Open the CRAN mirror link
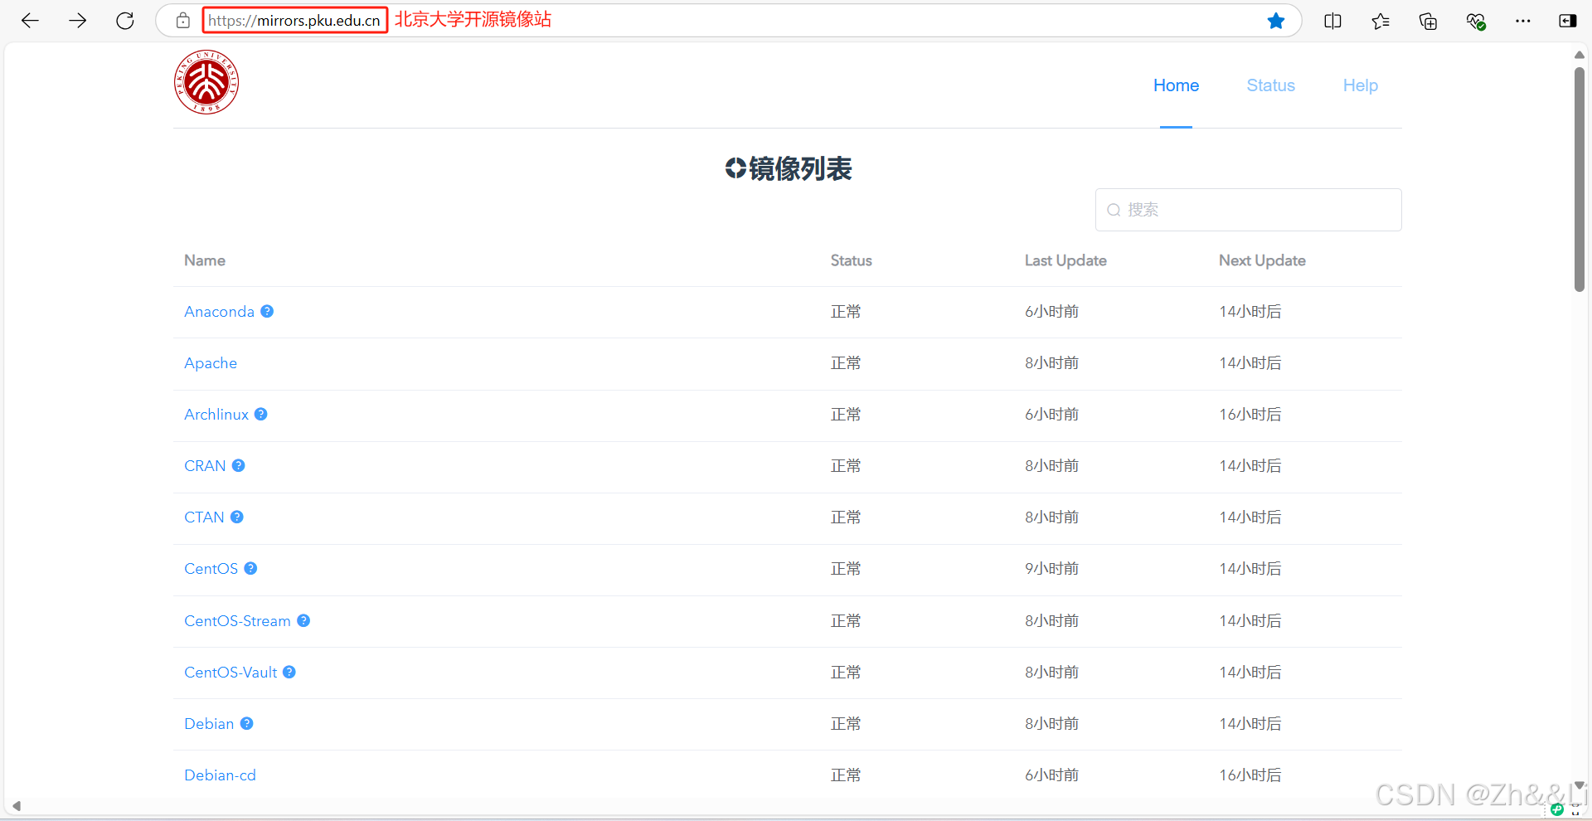 click(205, 466)
